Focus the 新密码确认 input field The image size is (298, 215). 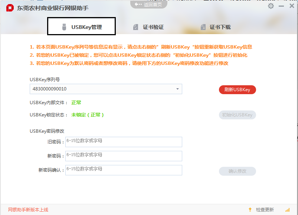tap(124, 170)
